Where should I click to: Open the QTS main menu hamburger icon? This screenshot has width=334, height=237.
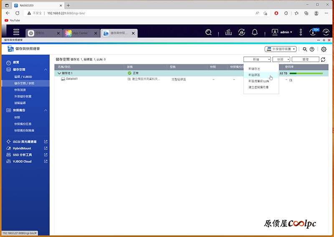(x=16, y=32)
